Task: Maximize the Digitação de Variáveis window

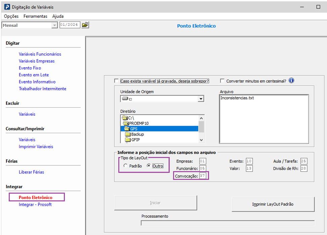Action: [318, 7]
